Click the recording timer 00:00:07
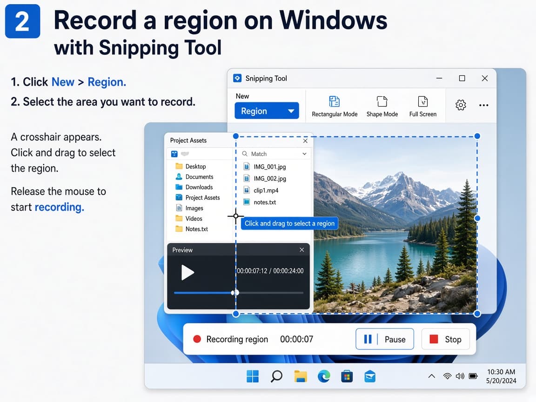The width and height of the screenshot is (536, 402). click(x=296, y=339)
